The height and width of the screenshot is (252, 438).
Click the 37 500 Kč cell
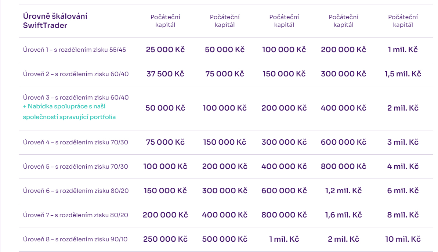[x=165, y=74]
